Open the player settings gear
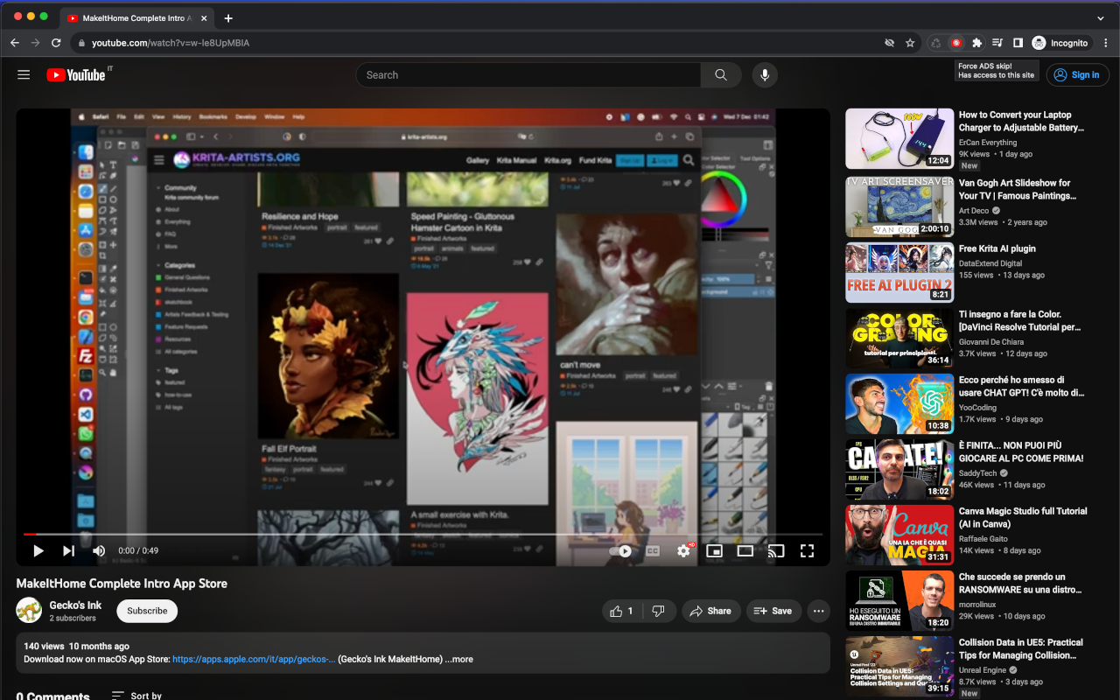1120x700 pixels. pos(683,551)
